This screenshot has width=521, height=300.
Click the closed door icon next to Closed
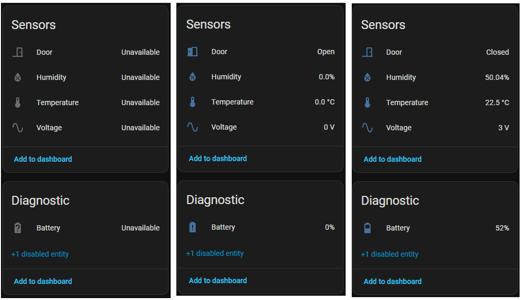tap(367, 52)
